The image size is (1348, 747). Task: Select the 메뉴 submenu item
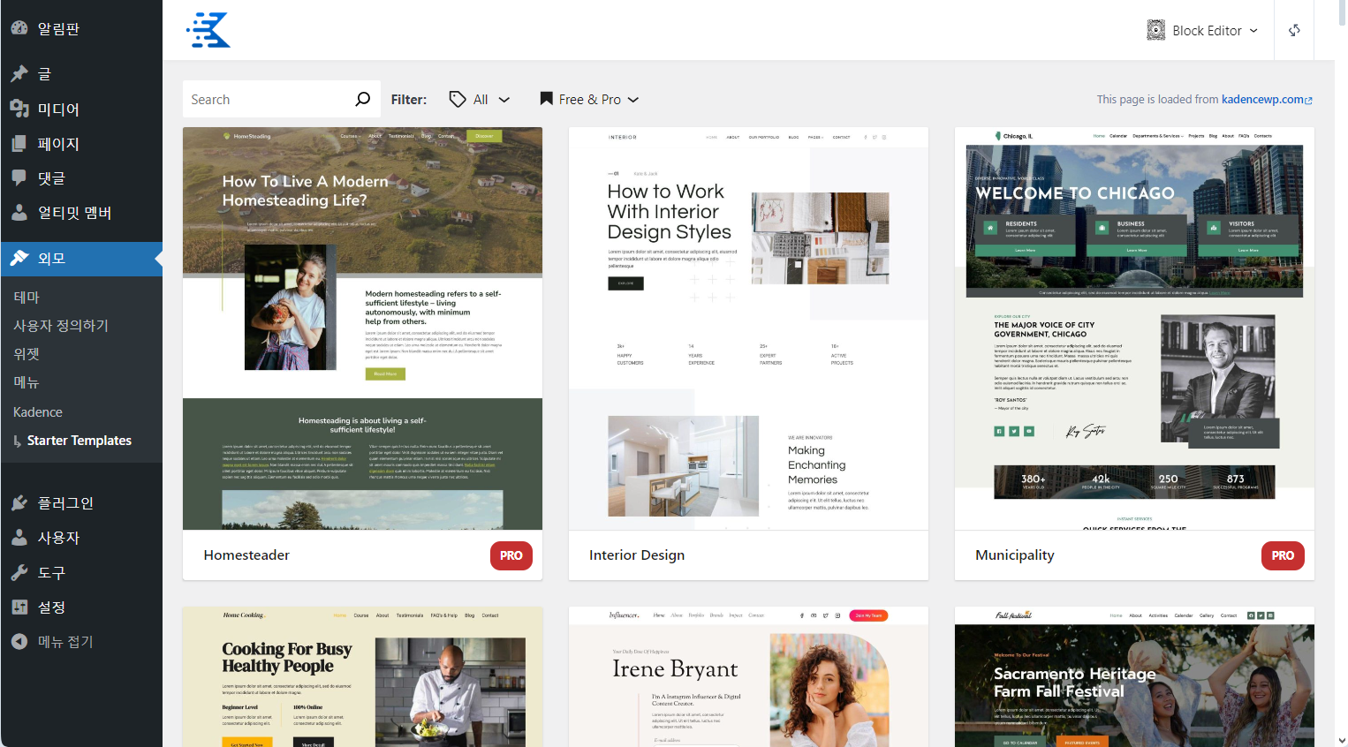[27, 382]
